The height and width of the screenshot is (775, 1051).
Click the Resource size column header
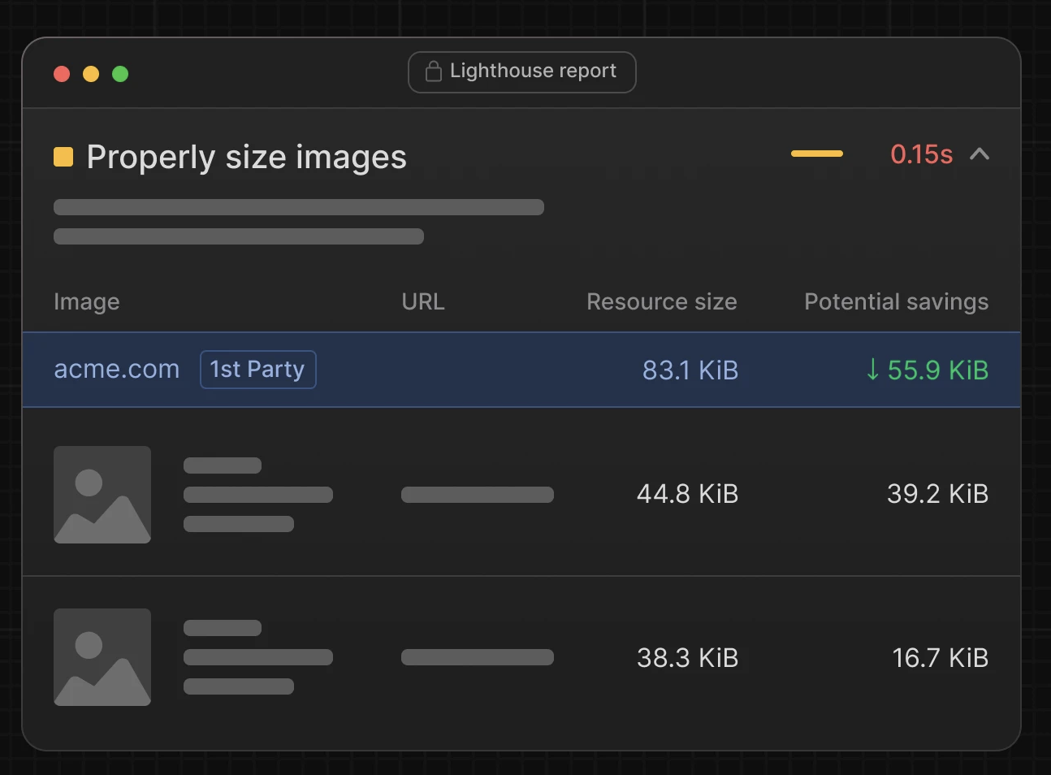pyautogui.click(x=661, y=301)
